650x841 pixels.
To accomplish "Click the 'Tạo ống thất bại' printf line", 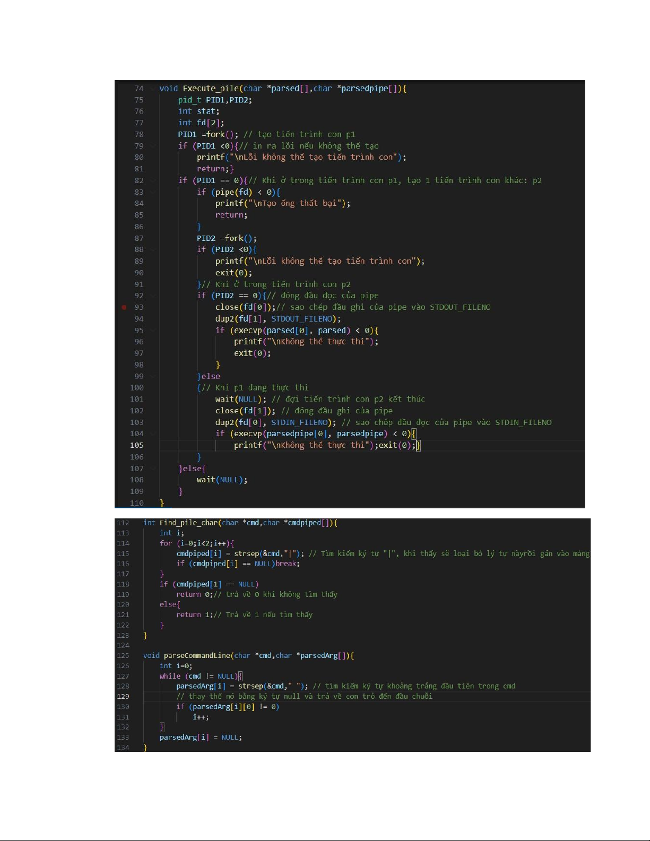I will (283, 203).
